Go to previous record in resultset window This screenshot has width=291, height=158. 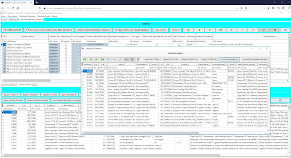[x=91, y=59]
